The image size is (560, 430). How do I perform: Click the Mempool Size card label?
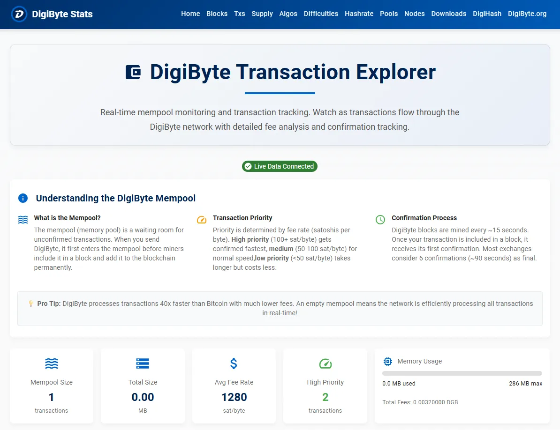(52, 382)
